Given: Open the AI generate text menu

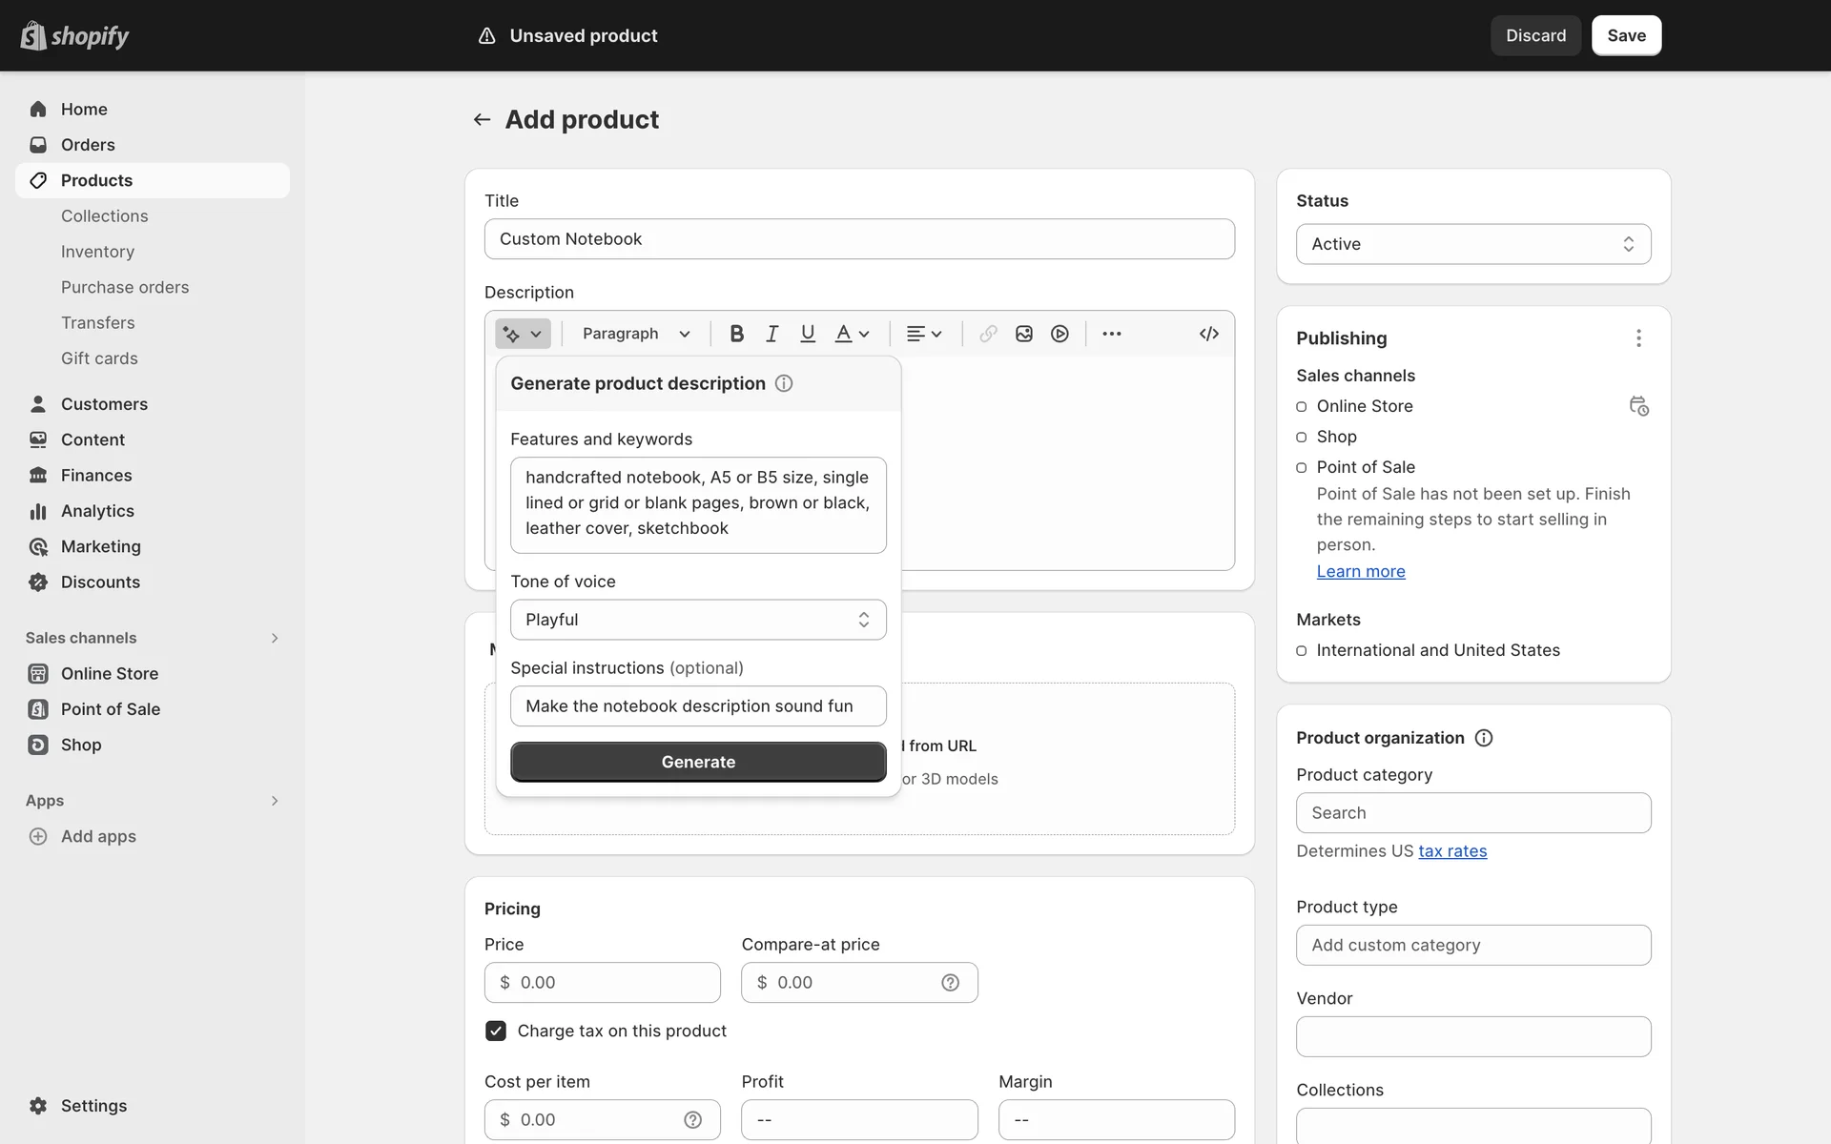Looking at the screenshot, I should coord(523,334).
